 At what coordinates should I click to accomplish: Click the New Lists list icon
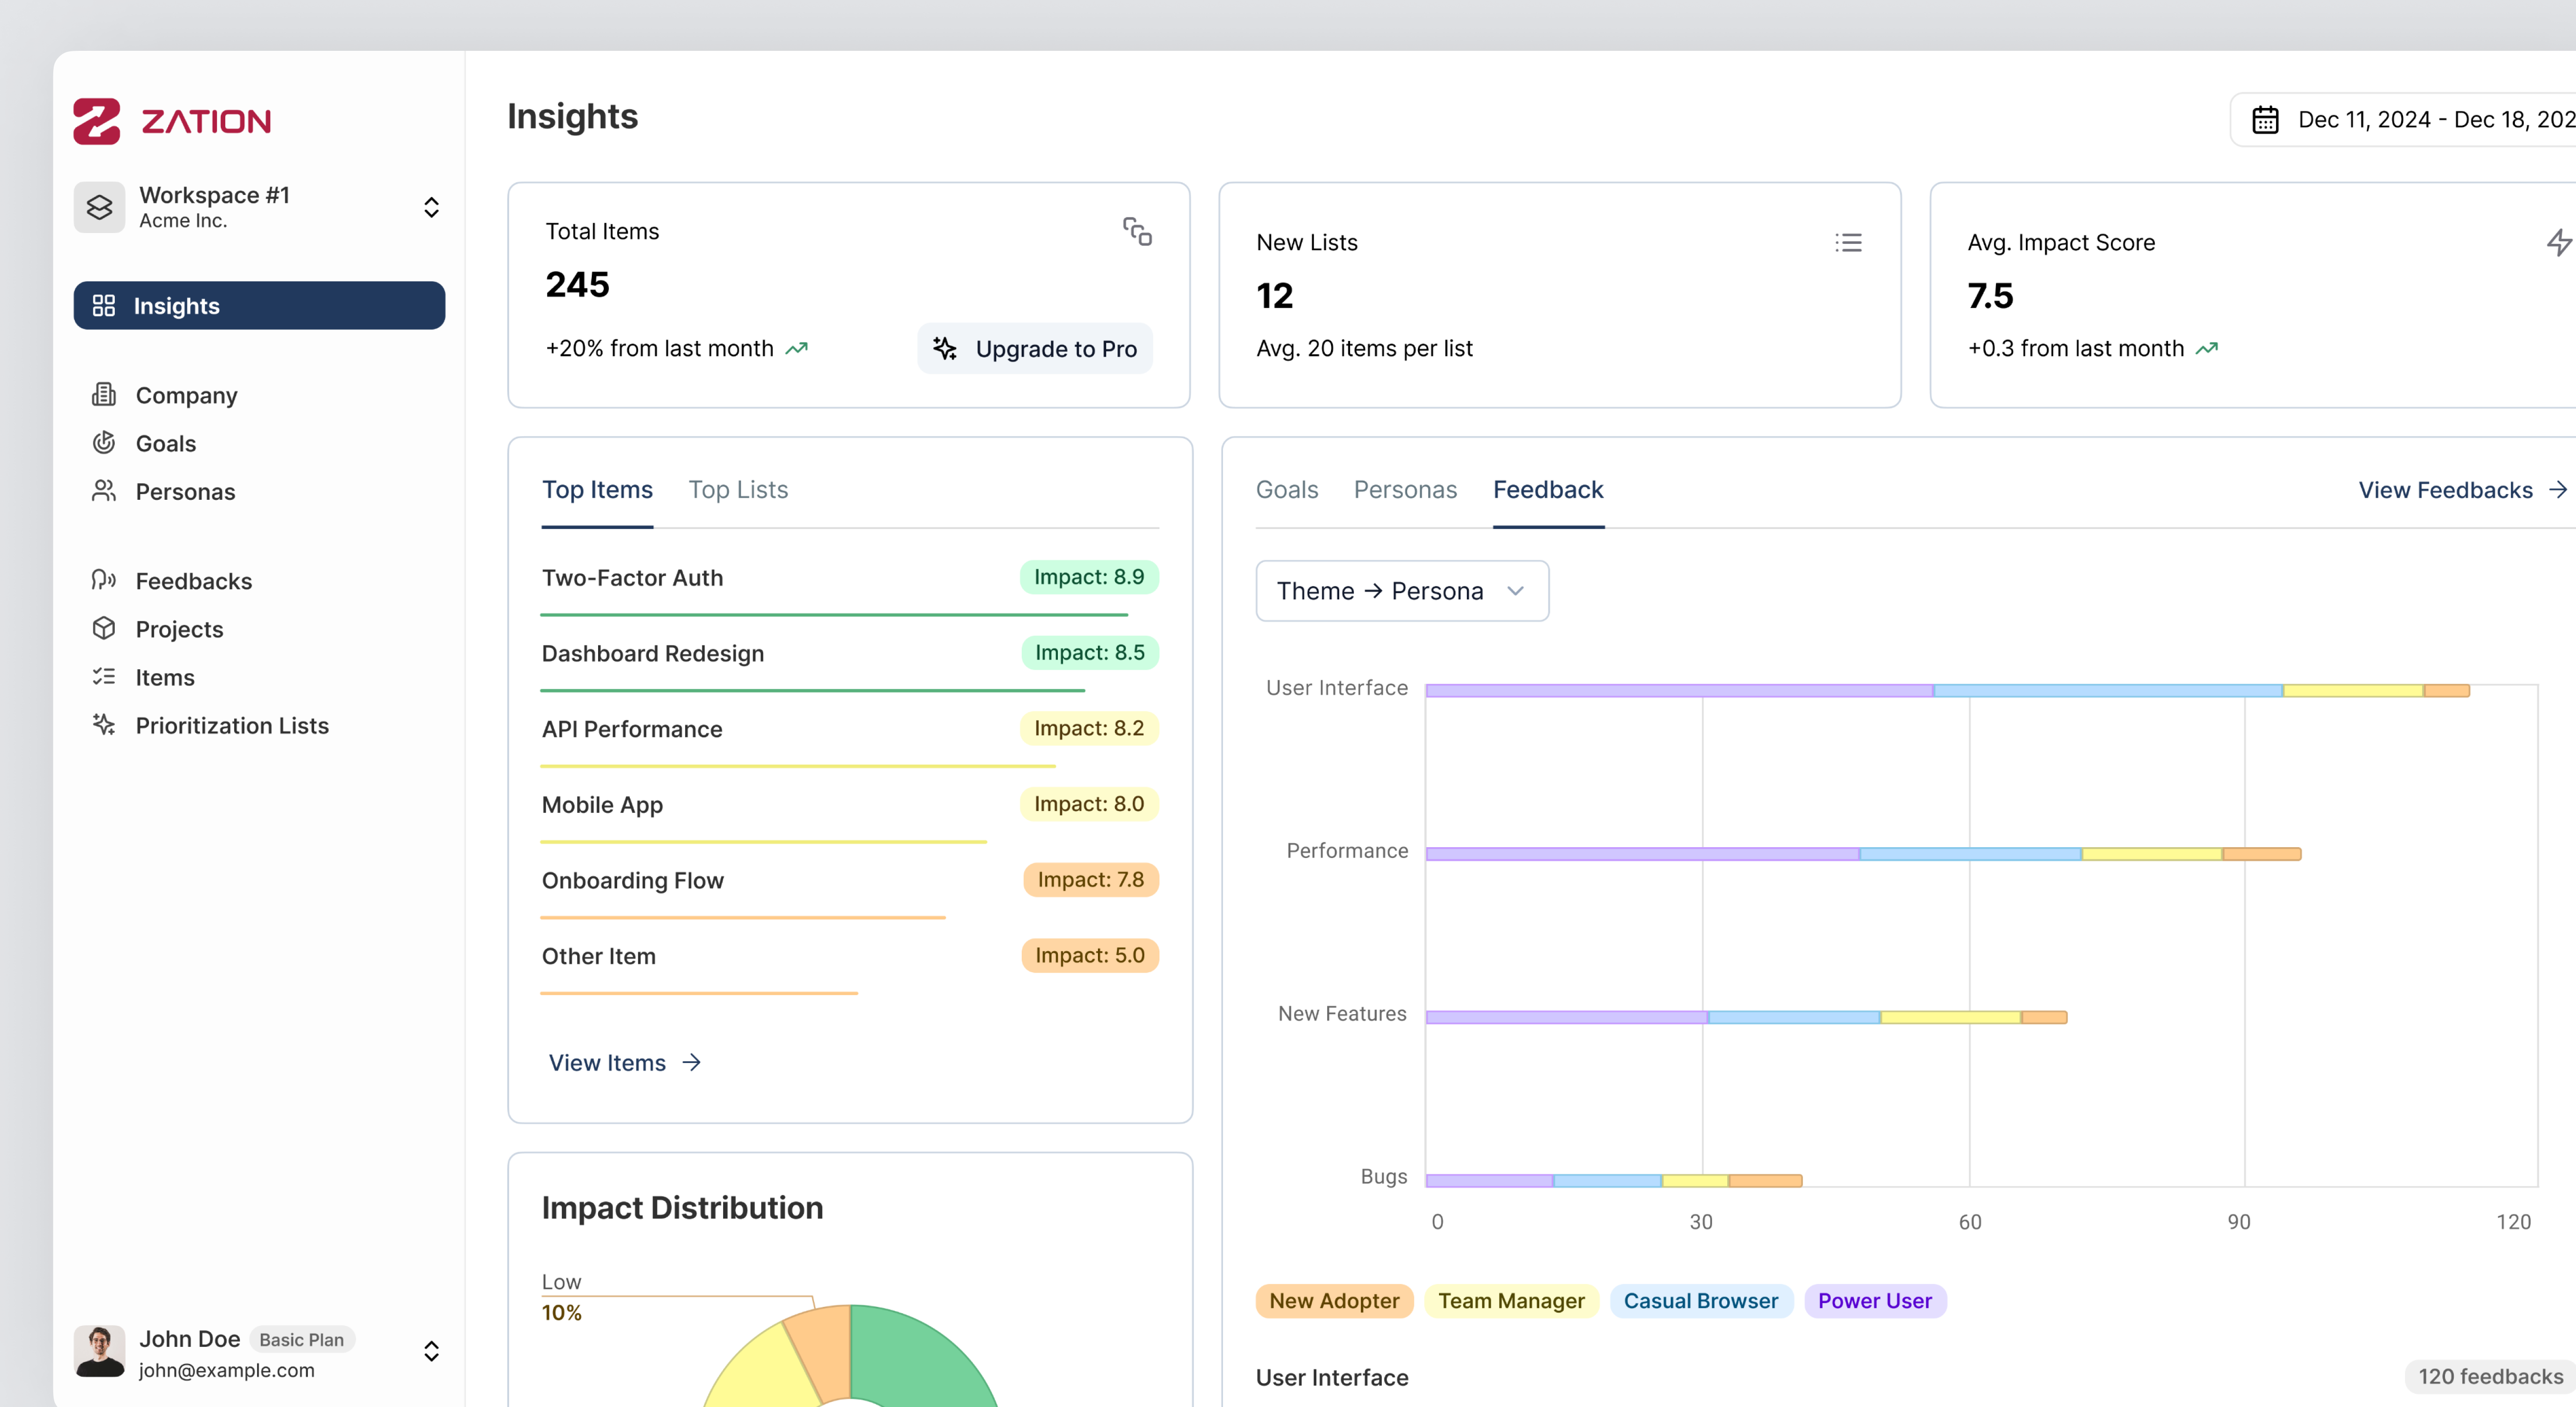tap(1848, 243)
